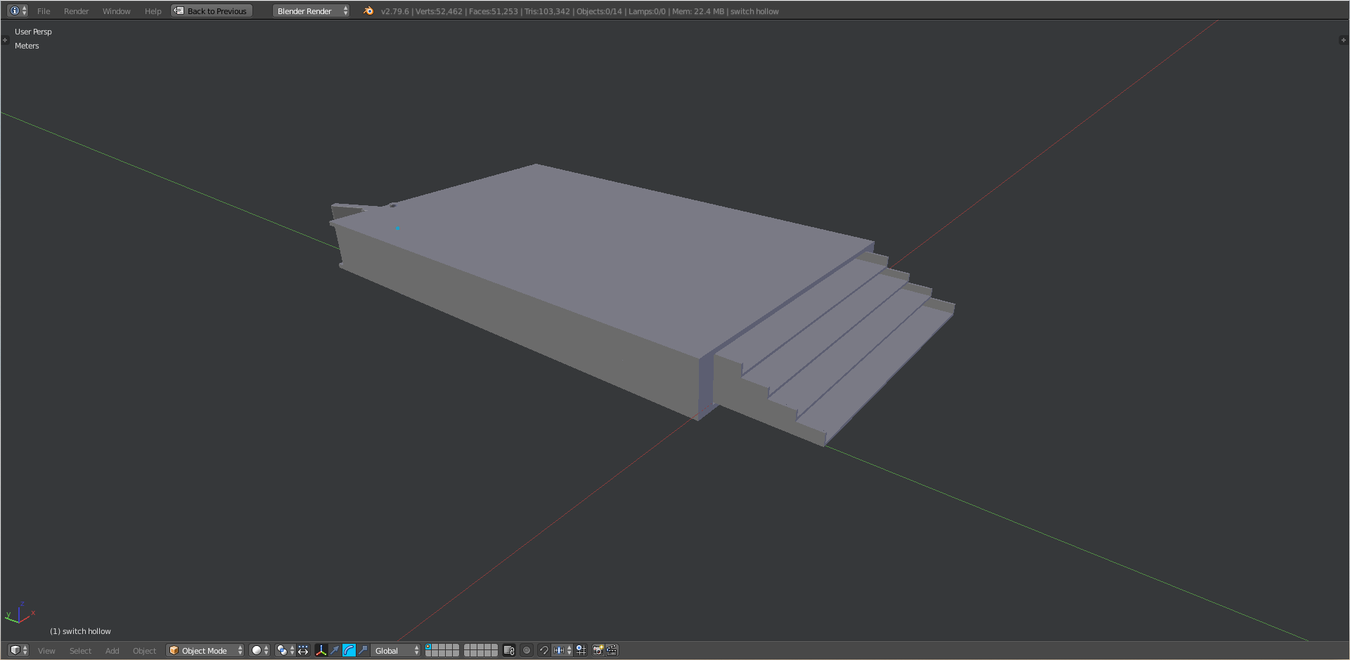Viewport: 1350px width, 660px height.
Task: Click the Objects:0/14 statistic
Action: pyautogui.click(x=599, y=11)
